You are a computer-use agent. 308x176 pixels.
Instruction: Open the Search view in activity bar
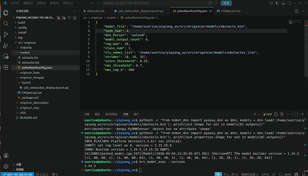point(6,24)
